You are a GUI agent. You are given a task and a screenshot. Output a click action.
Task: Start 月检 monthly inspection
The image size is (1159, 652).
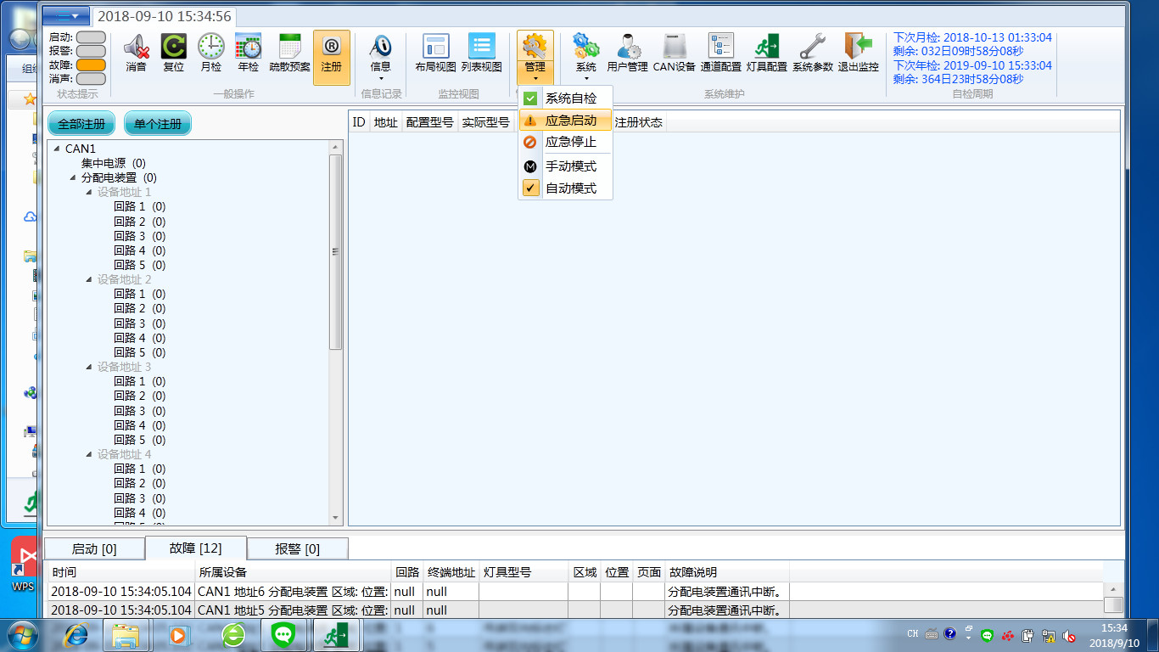coord(210,53)
